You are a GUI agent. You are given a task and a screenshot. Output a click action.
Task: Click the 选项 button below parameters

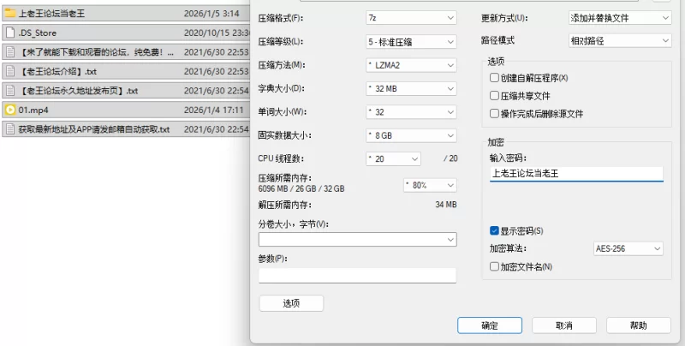point(291,303)
